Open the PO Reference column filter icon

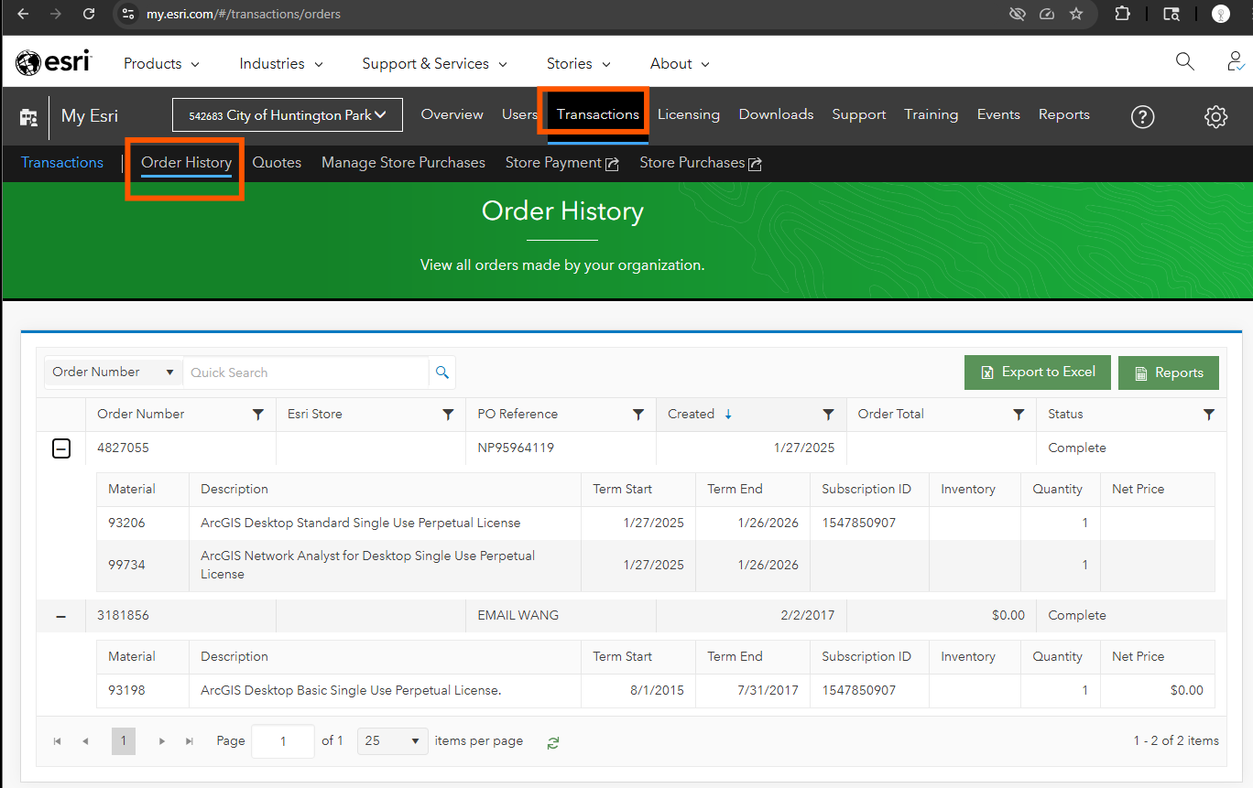click(x=638, y=415)
